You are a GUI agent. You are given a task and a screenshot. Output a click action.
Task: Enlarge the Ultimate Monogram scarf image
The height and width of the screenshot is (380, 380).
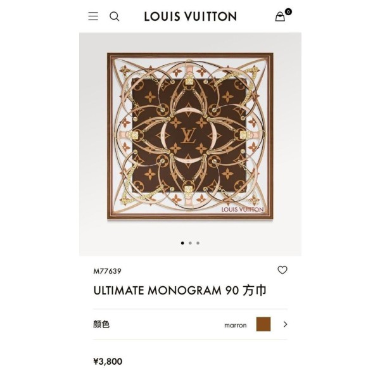pos(190,136)
